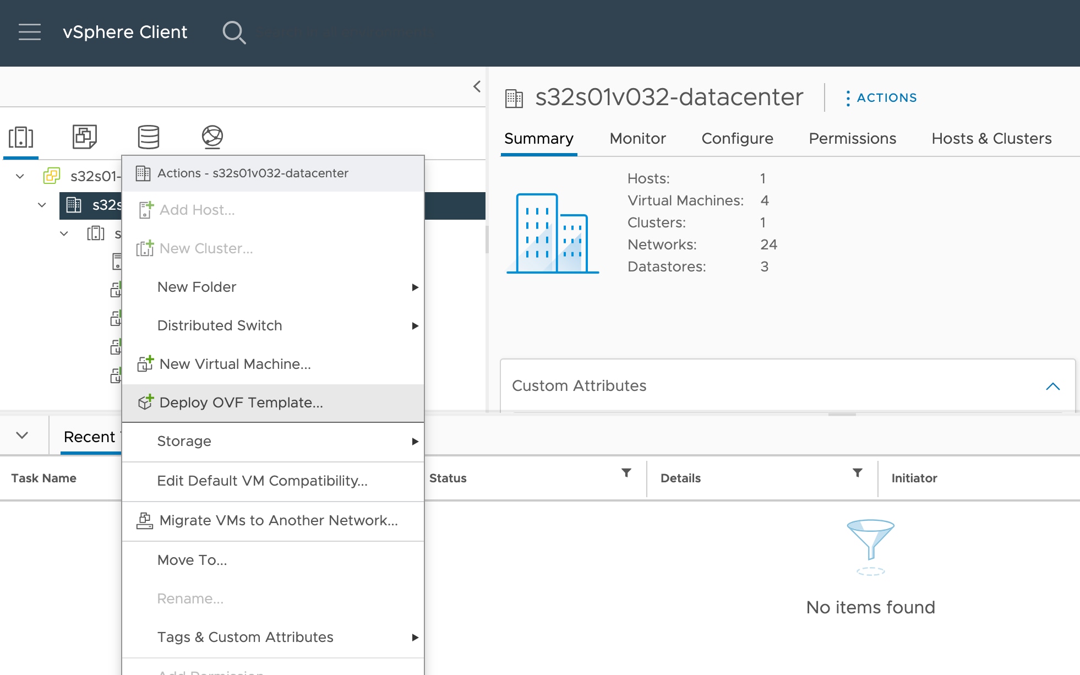
Task: Expand Tags & Custom Attributes submenu
Action: pyautogui.click(x=416, y=638)
